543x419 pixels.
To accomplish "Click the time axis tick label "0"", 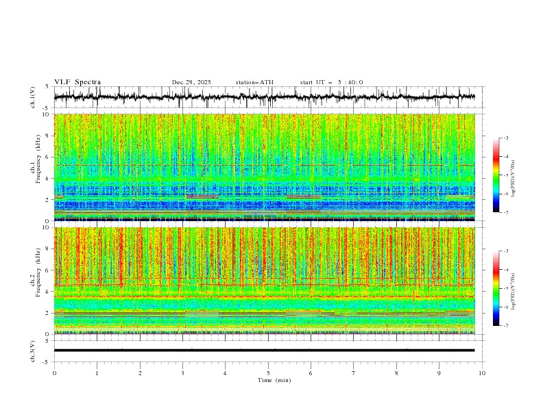I will click(54, 373).
